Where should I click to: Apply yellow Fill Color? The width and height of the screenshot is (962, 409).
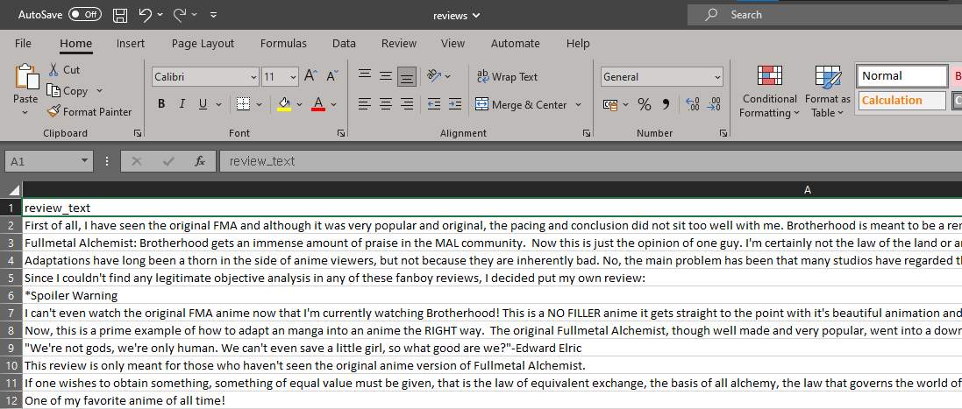click(x=284, y=104)
